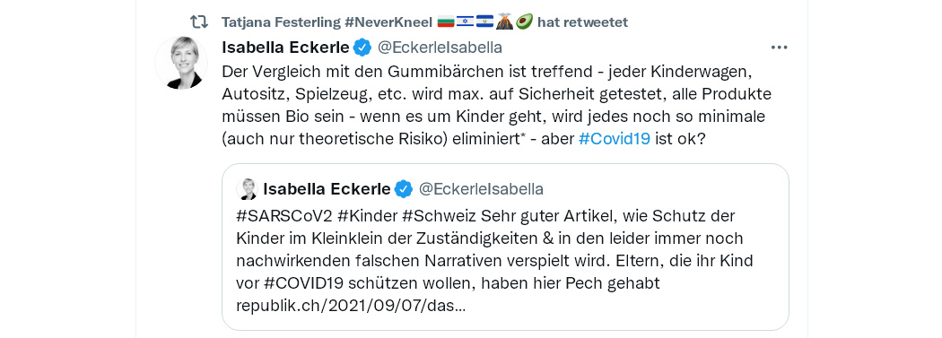Click @EckerleIsabella handle in main tweet

tap(439, 47)
